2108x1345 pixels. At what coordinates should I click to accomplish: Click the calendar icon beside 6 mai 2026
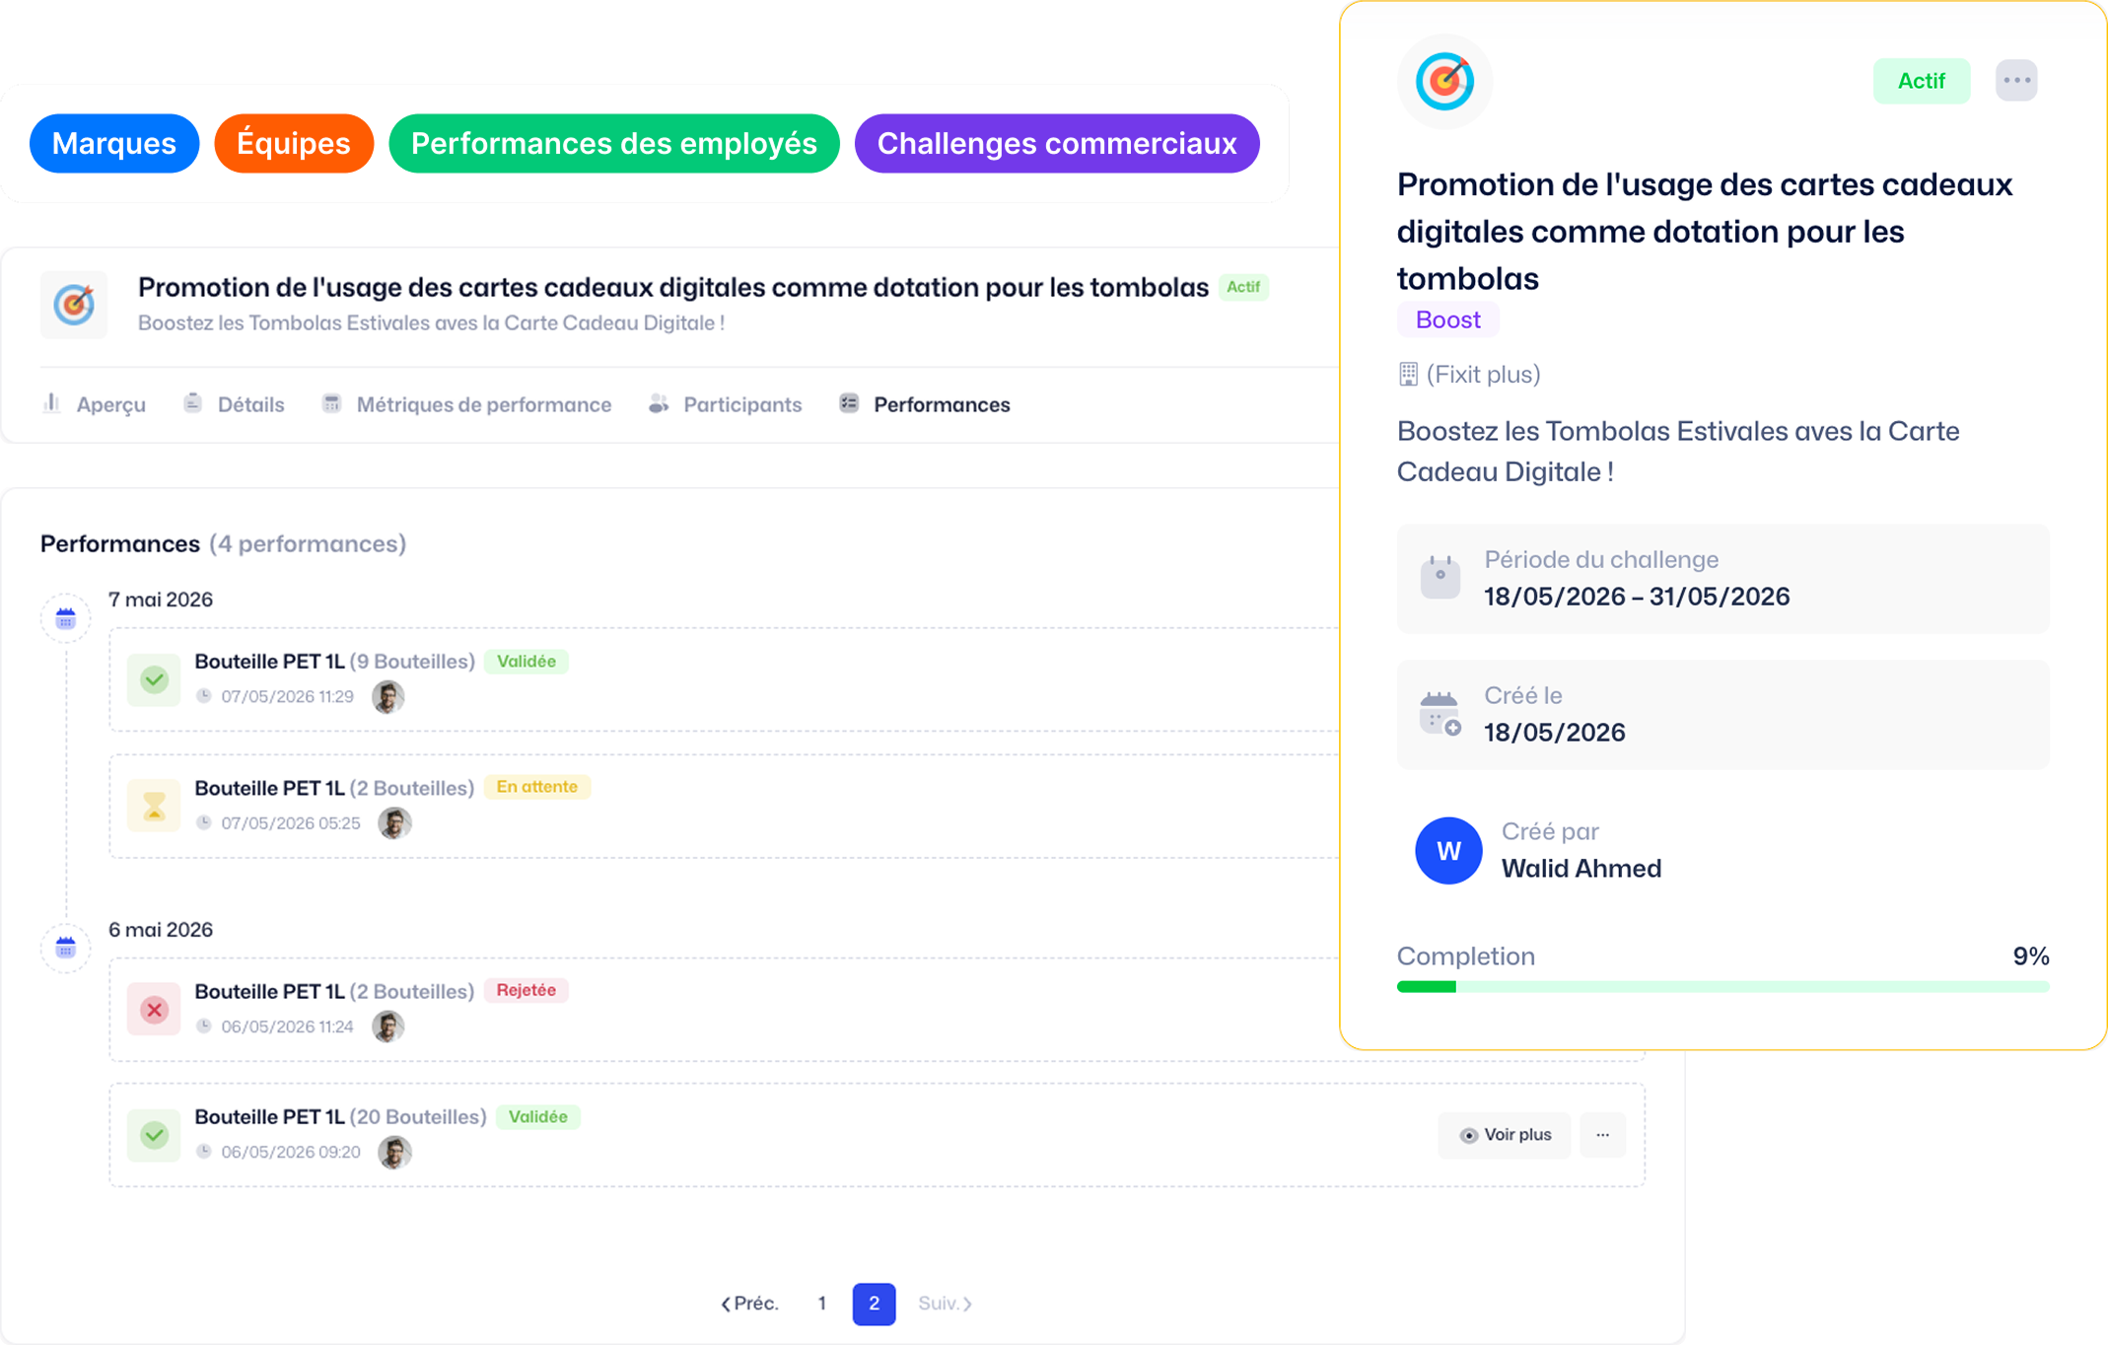pyautogui.click(x=66, y=949)
